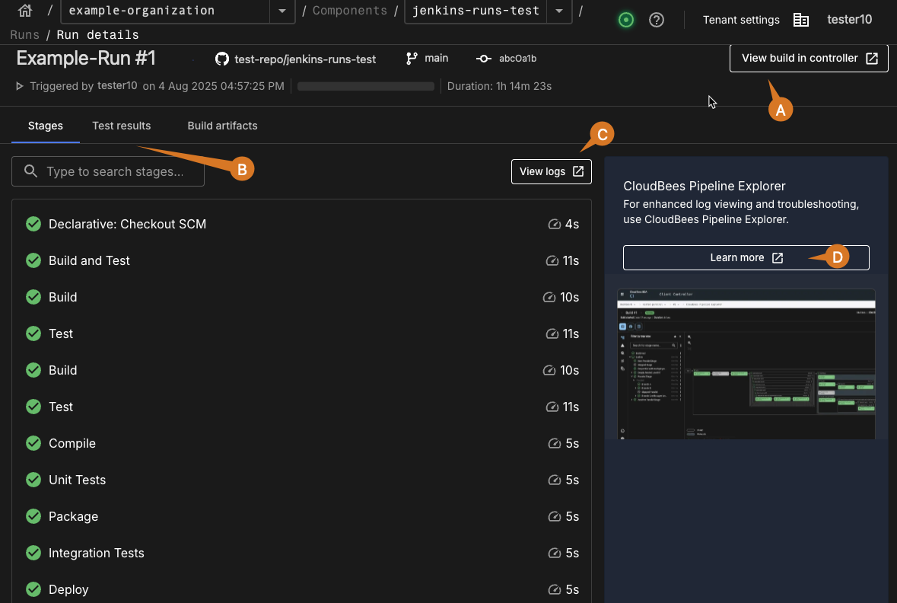
Task: Switch to the Test results tab
Action: pyautogui.click(x=122, y=126)
